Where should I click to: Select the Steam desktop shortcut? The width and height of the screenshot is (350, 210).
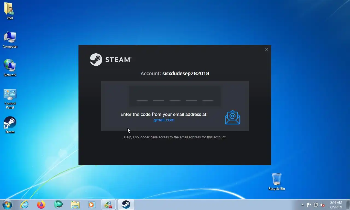10,125
